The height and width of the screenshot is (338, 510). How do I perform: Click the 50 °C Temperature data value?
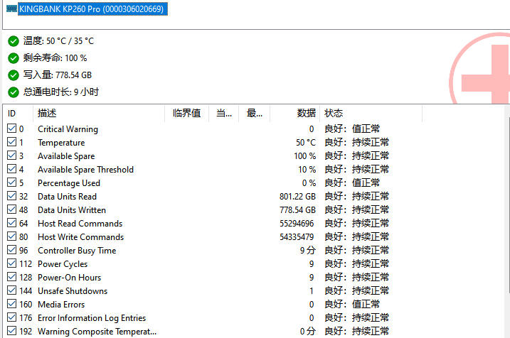point(306,143)
